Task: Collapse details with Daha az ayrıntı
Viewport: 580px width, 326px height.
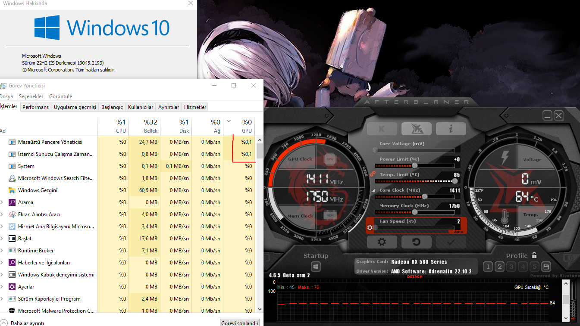Action: coord(23,323)
